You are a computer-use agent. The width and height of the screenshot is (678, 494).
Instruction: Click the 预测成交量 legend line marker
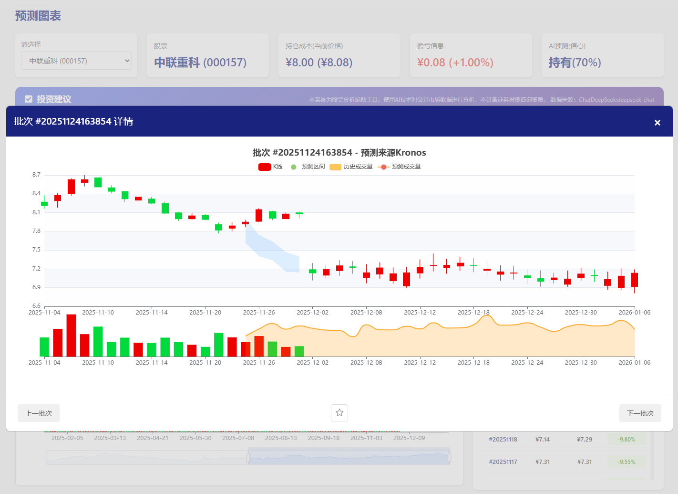point(383,167)
